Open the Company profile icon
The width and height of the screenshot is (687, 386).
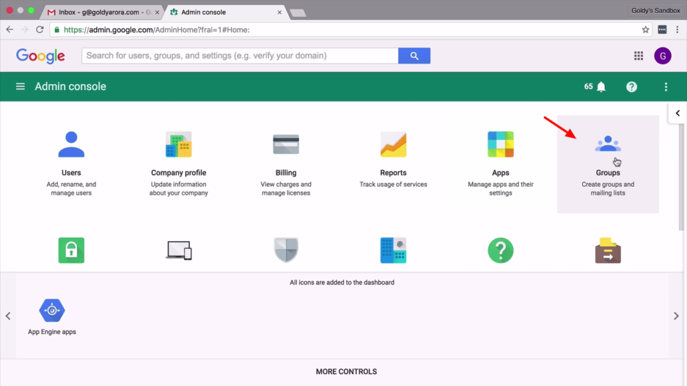click(x=178, y=144)
